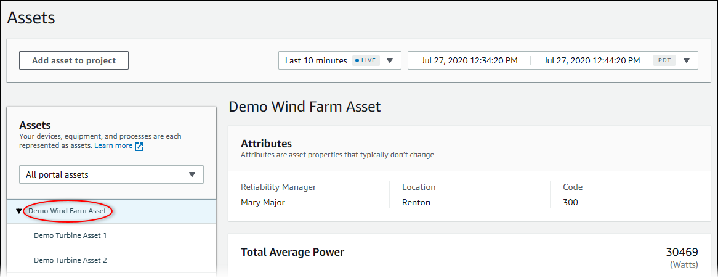The width and height of the screenshot is (718, 278).
Task: Click the Reliability Manager value Mary Major
Action: click(x=263, y=202)
